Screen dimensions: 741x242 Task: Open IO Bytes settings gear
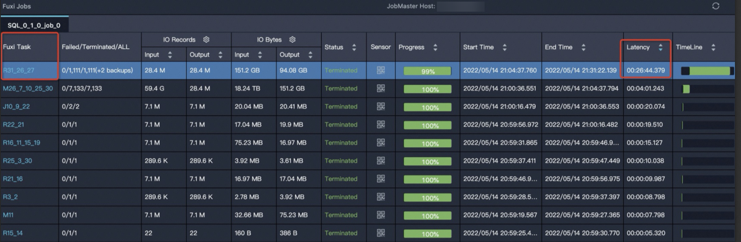pos(292,39)
